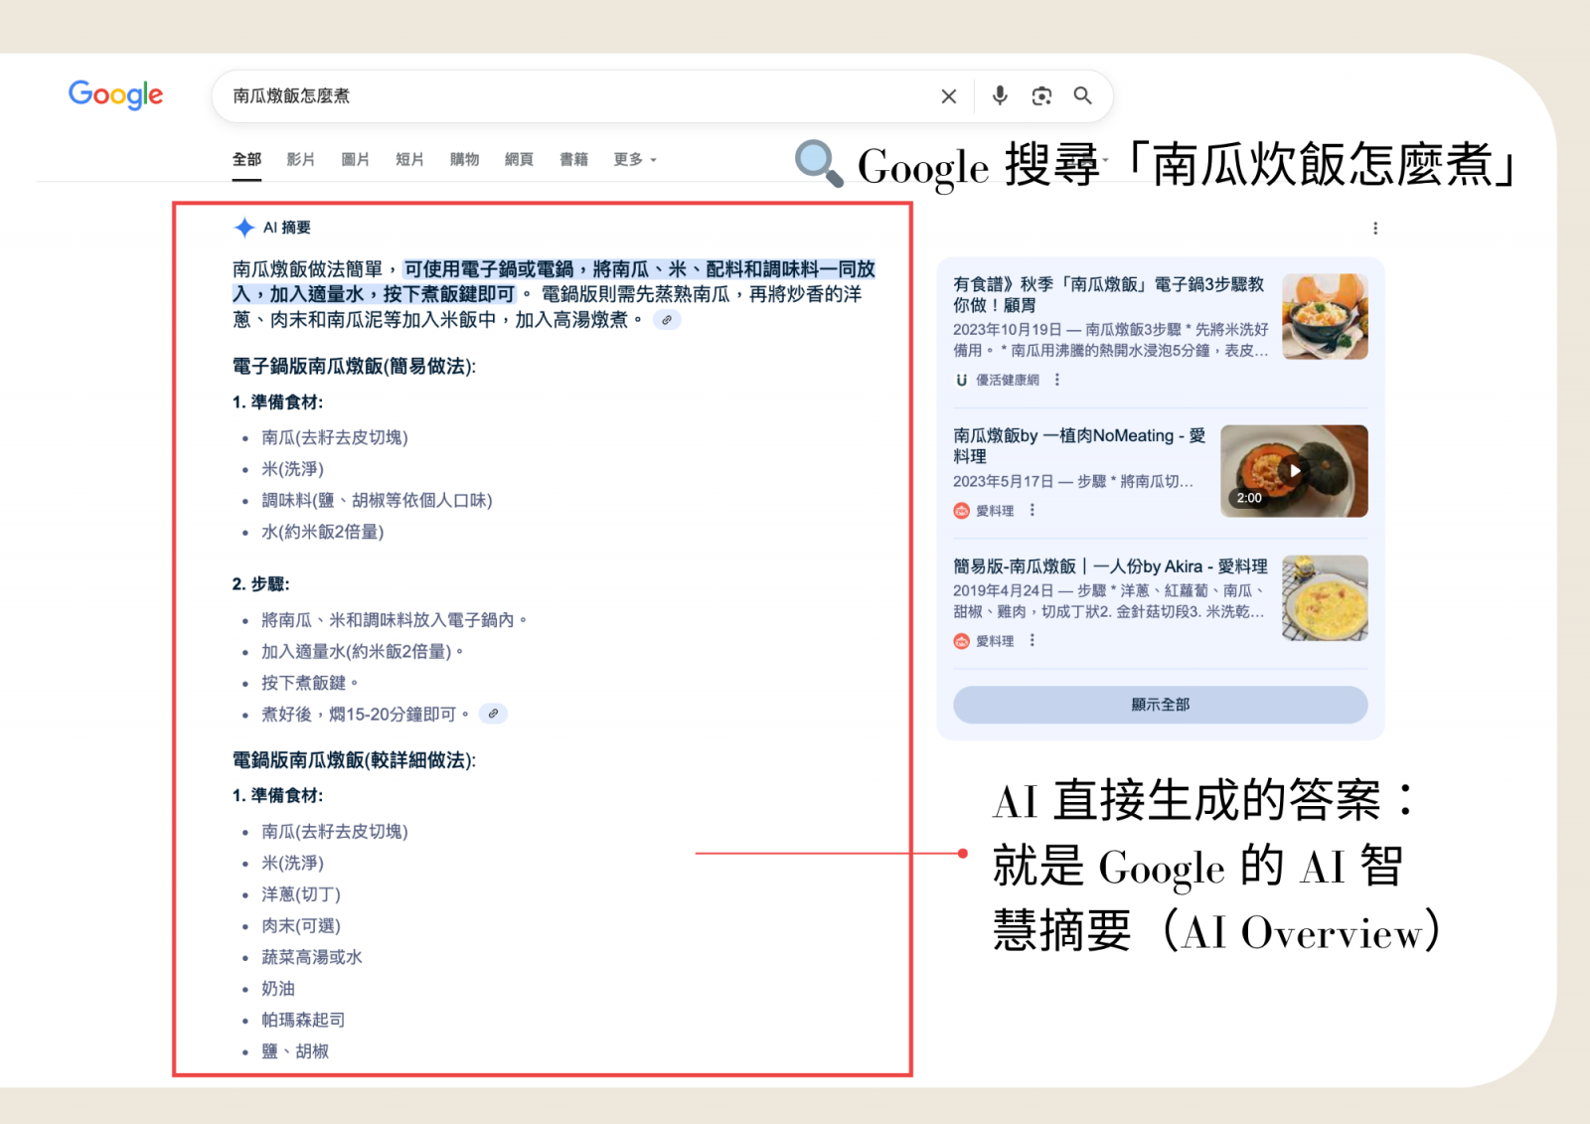
Task: Open three-dot menu beside 優活健康網 source
Action: point(1057,380)
